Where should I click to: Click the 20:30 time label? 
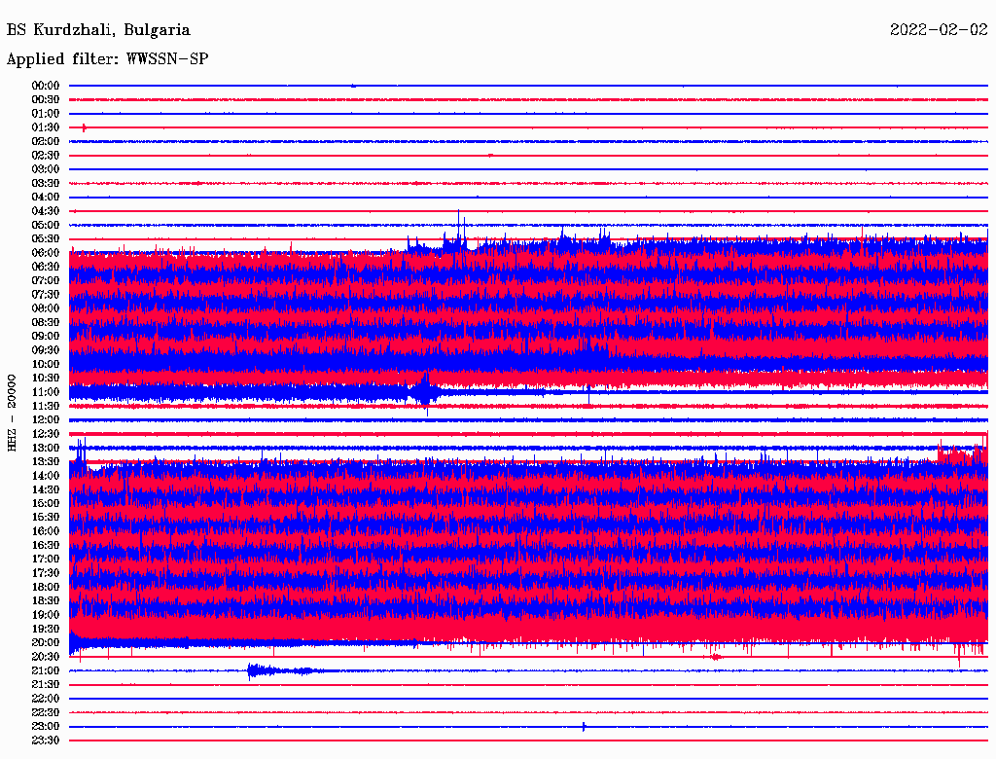point(46,657)
